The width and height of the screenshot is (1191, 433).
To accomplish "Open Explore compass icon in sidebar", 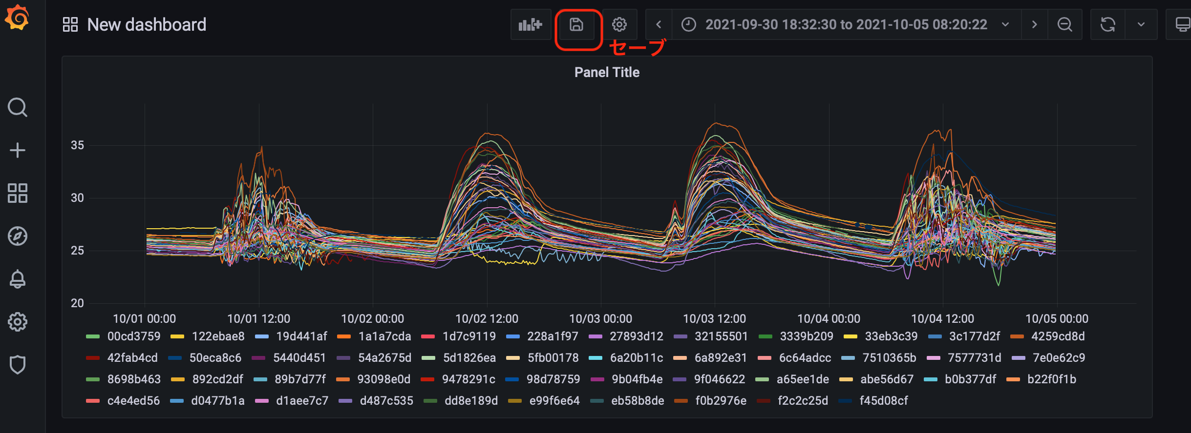I will (18, 236).
